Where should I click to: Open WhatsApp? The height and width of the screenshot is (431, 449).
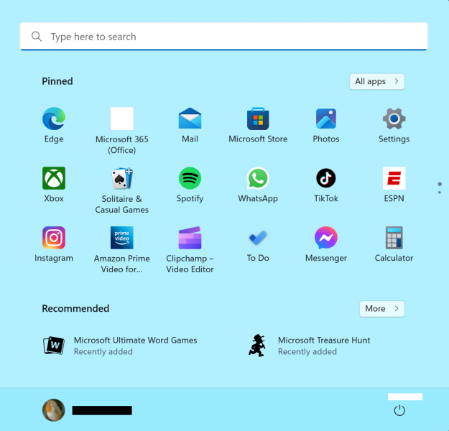click(x=258, y=178)
